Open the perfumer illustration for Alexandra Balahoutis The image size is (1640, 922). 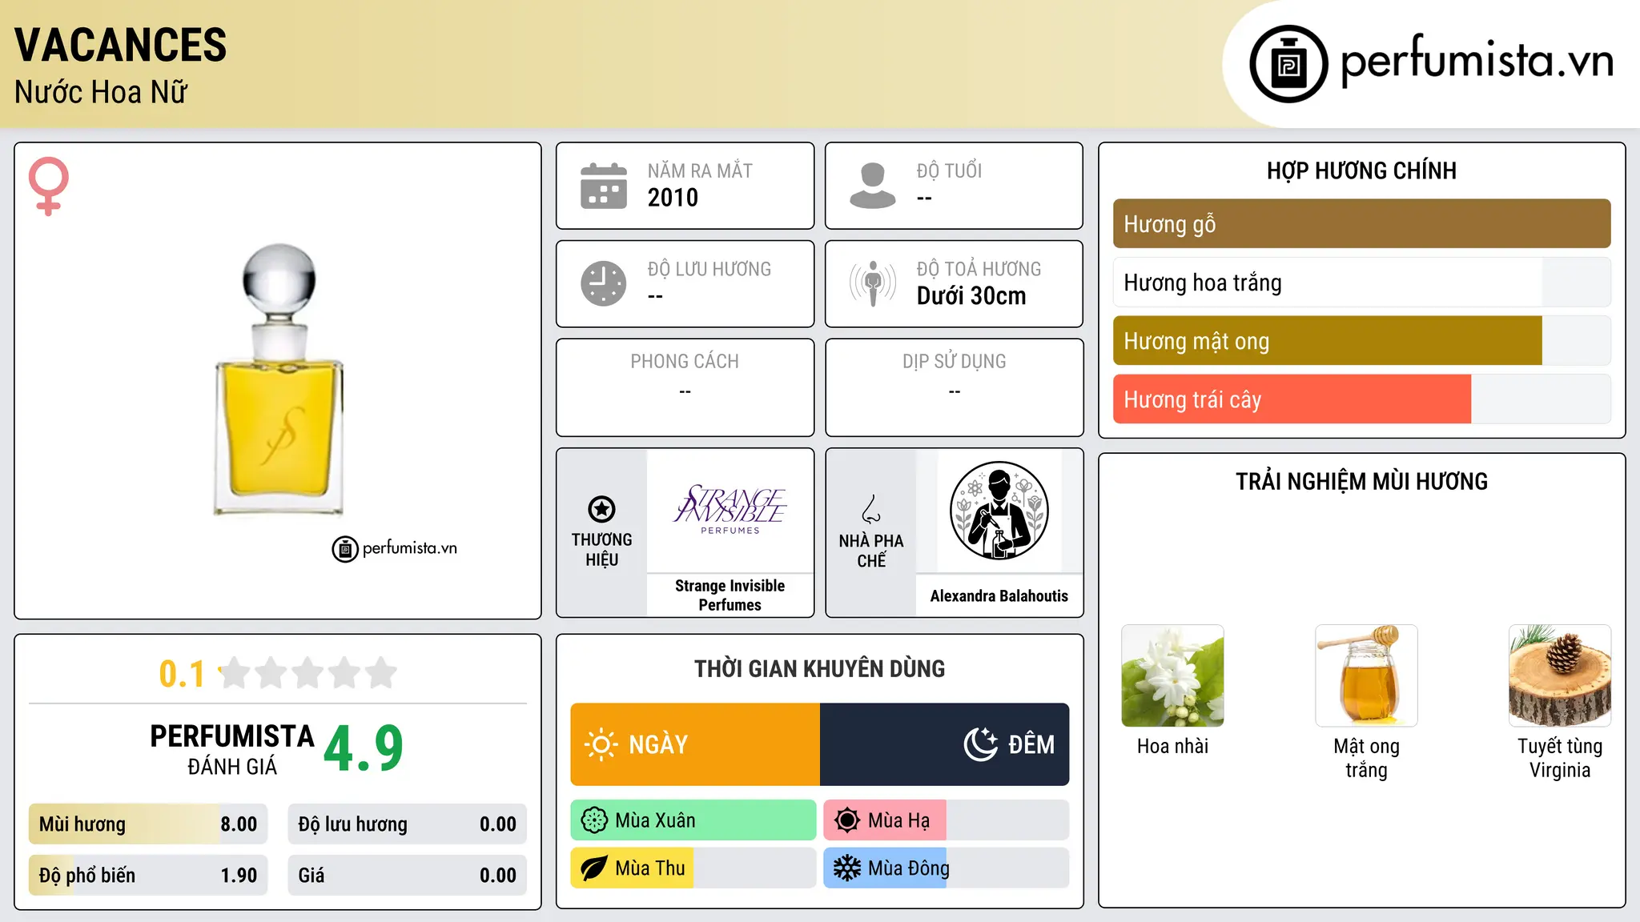point(999,511)
